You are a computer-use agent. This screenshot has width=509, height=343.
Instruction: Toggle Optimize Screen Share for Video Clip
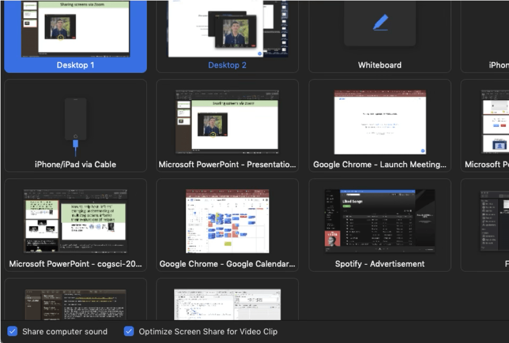point(129,331)
